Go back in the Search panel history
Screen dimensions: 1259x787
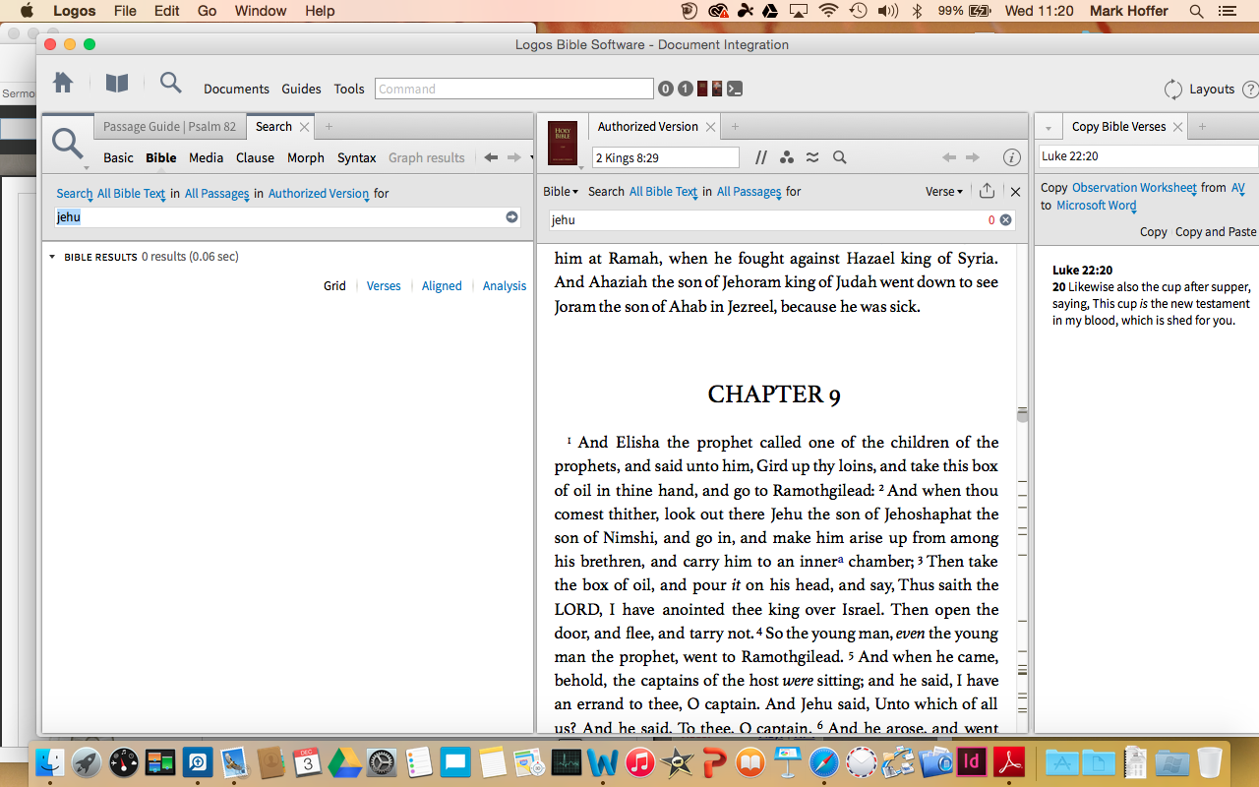490,157
